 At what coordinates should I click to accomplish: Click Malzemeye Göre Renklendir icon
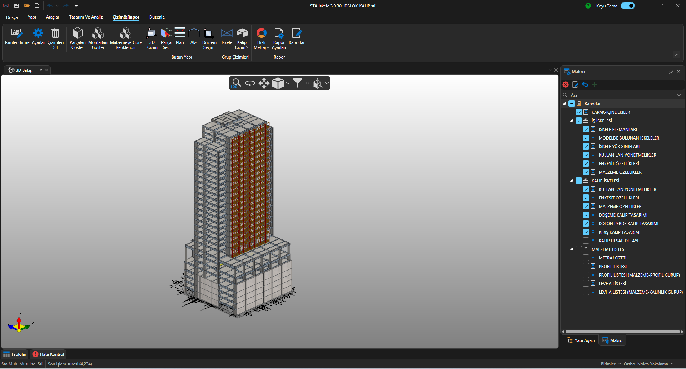[126, 34]
